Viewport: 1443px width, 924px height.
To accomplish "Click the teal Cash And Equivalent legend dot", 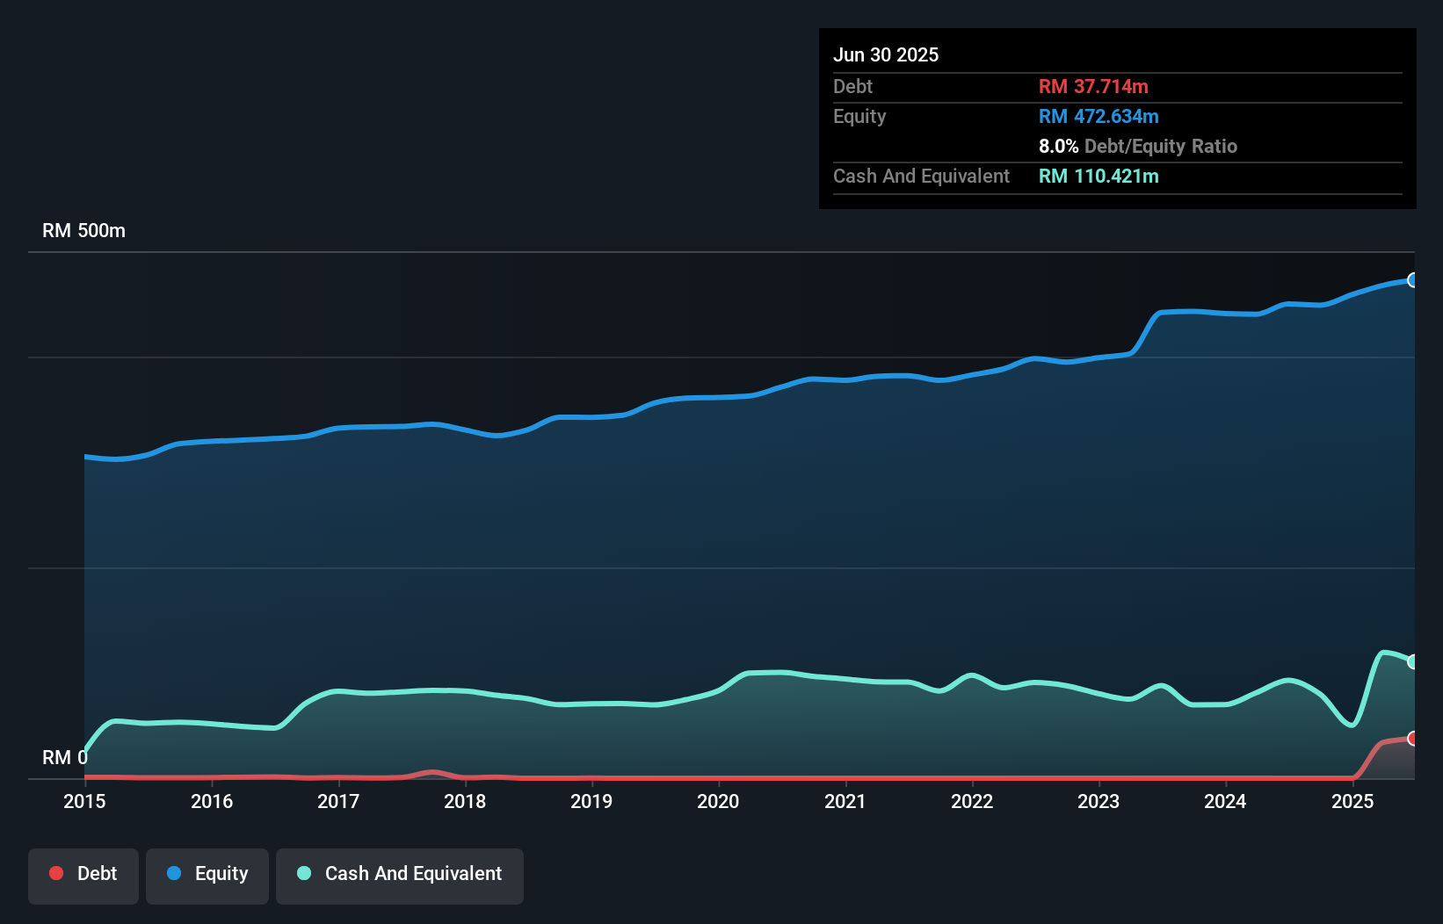I will 303,873.
